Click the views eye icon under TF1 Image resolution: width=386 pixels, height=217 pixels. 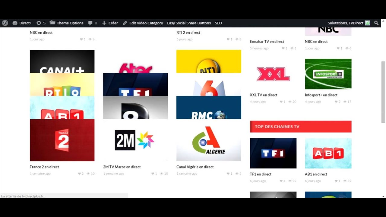pos(290,181)
